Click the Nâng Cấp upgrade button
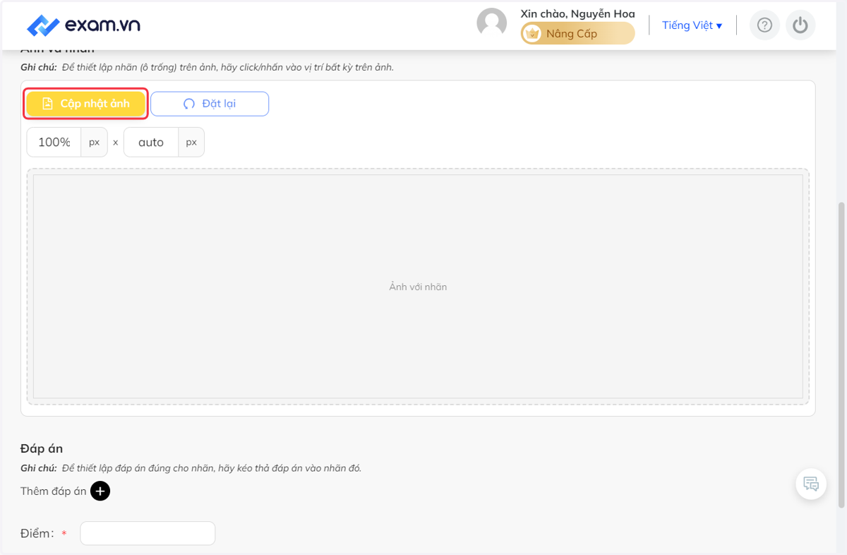This screenshot has height=555, width=847. (578, 33)
